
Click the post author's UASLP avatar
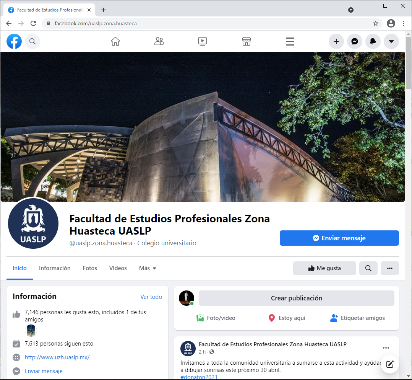click(188, 348)
